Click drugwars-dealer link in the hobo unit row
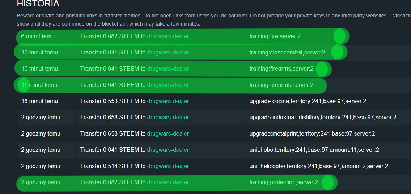 168,150
